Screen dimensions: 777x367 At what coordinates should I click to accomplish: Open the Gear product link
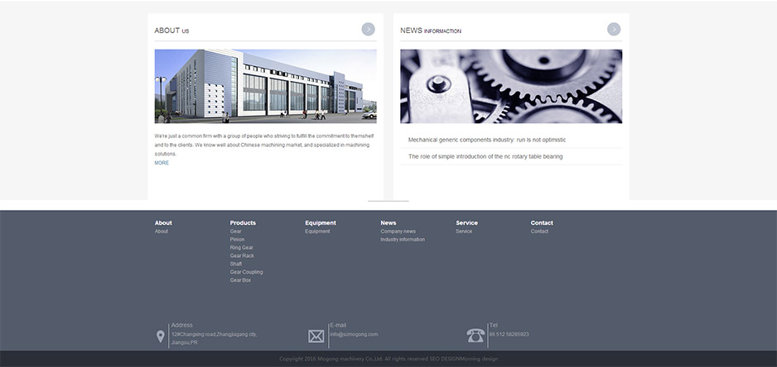(x=236, y=231)
